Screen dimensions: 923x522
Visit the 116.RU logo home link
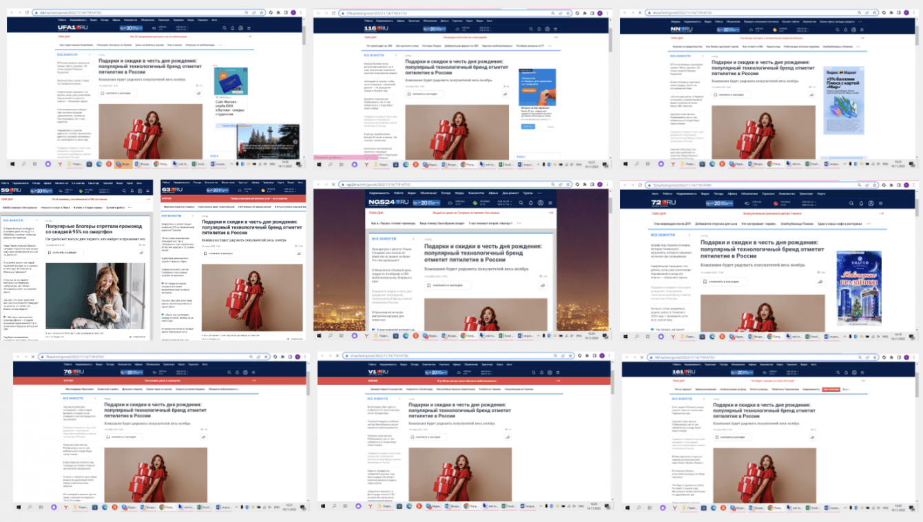[375, 29]
